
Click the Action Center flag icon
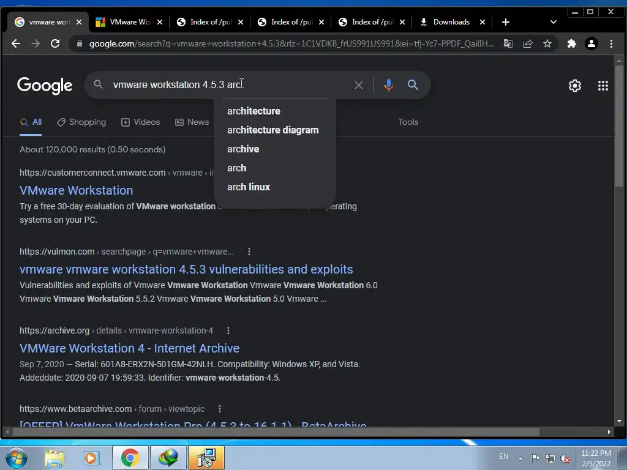(535, 458)
